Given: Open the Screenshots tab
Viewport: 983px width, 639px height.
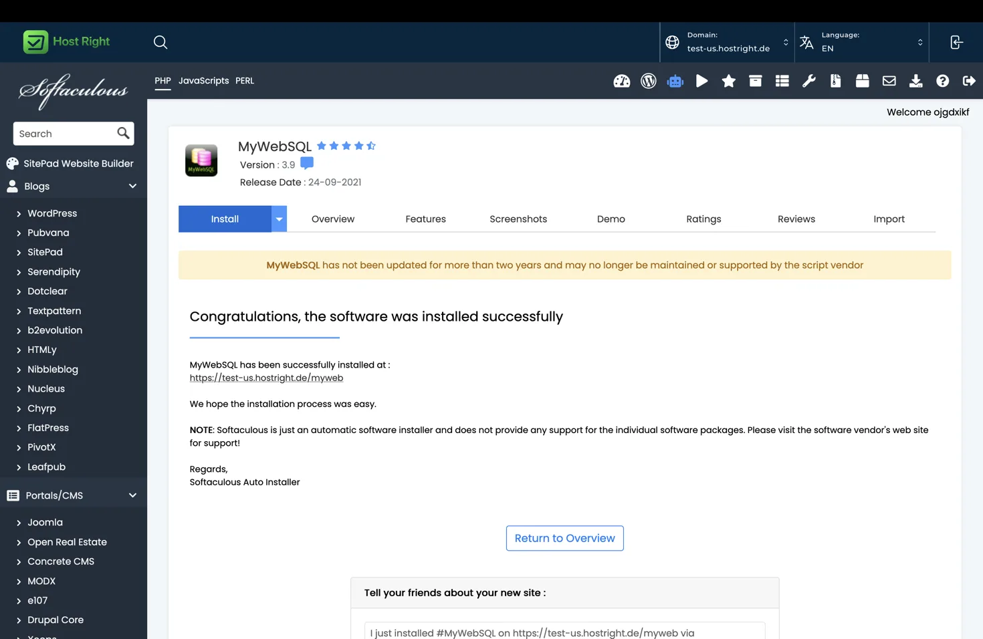Looking at the screenshot, I should tap(518, 219).
